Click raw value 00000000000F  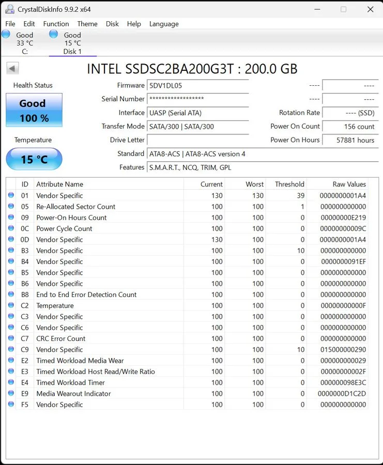(x=343, y=305)
